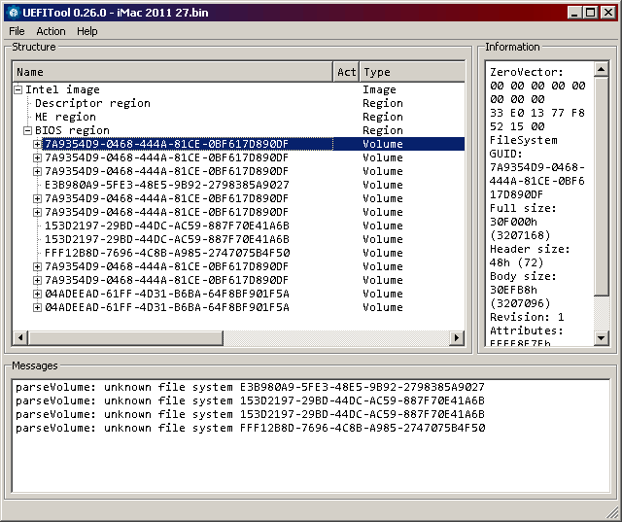This screenshot has height=522, width=622.
Task: Close the UEFITool window
Action: click(x=607, y=13)
